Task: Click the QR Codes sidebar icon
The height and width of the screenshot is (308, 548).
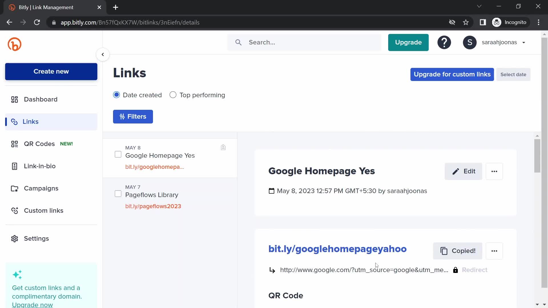Action: 14,144
